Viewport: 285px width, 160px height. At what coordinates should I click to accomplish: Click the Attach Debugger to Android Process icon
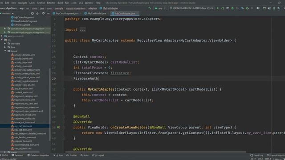click(x=247, y=8)
